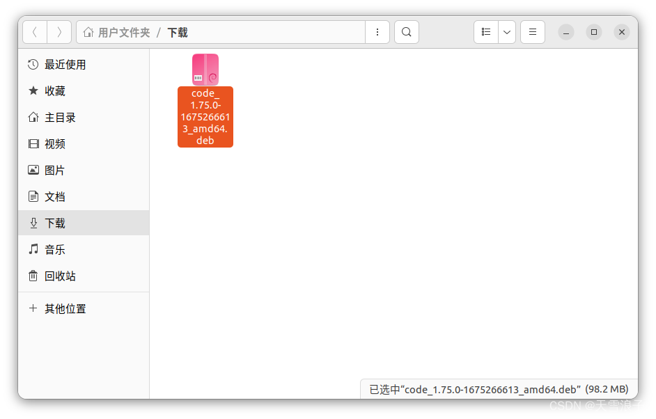This screenshot has height=419, width=656.
Task: Open the 图片 folder in the sidebar
Action: (x=84, y=171)
